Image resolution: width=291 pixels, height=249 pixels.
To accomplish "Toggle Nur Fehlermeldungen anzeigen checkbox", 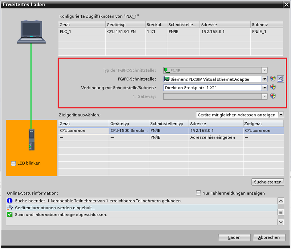I will click(x=199, y=193).
